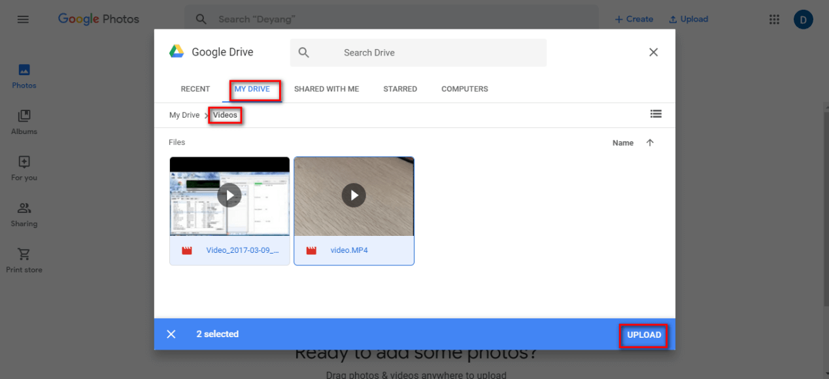The image size is (829, 379).
Task: Switch to list view in Drive picker
Action: pyautogui.click(x=656, y=114)
